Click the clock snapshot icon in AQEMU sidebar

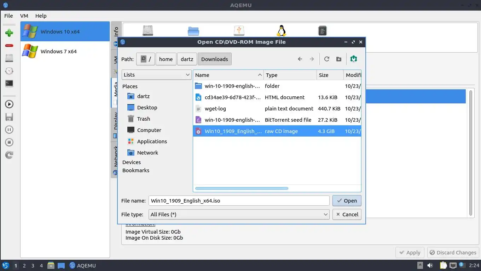coord(9,71)
